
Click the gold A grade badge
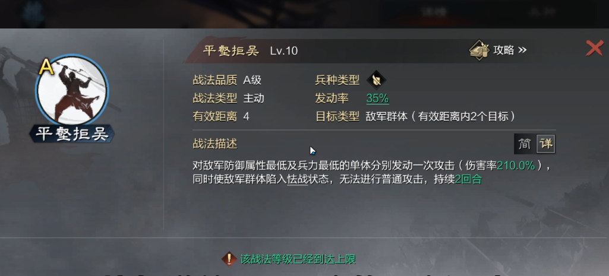click(46, 68)
